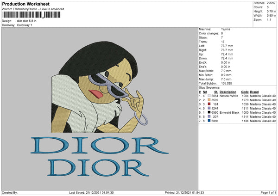Click the Width value '5.80 in'
278x196 pixels.
pyautogui.click(x=271, y=16)
